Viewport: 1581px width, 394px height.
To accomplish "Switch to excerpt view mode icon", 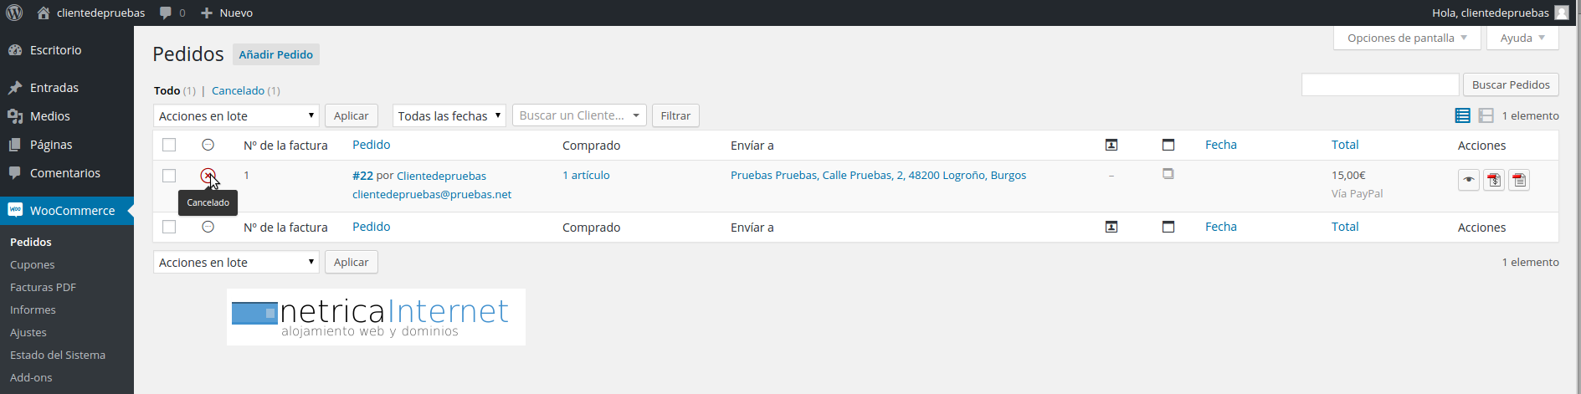I will 1486,115.
